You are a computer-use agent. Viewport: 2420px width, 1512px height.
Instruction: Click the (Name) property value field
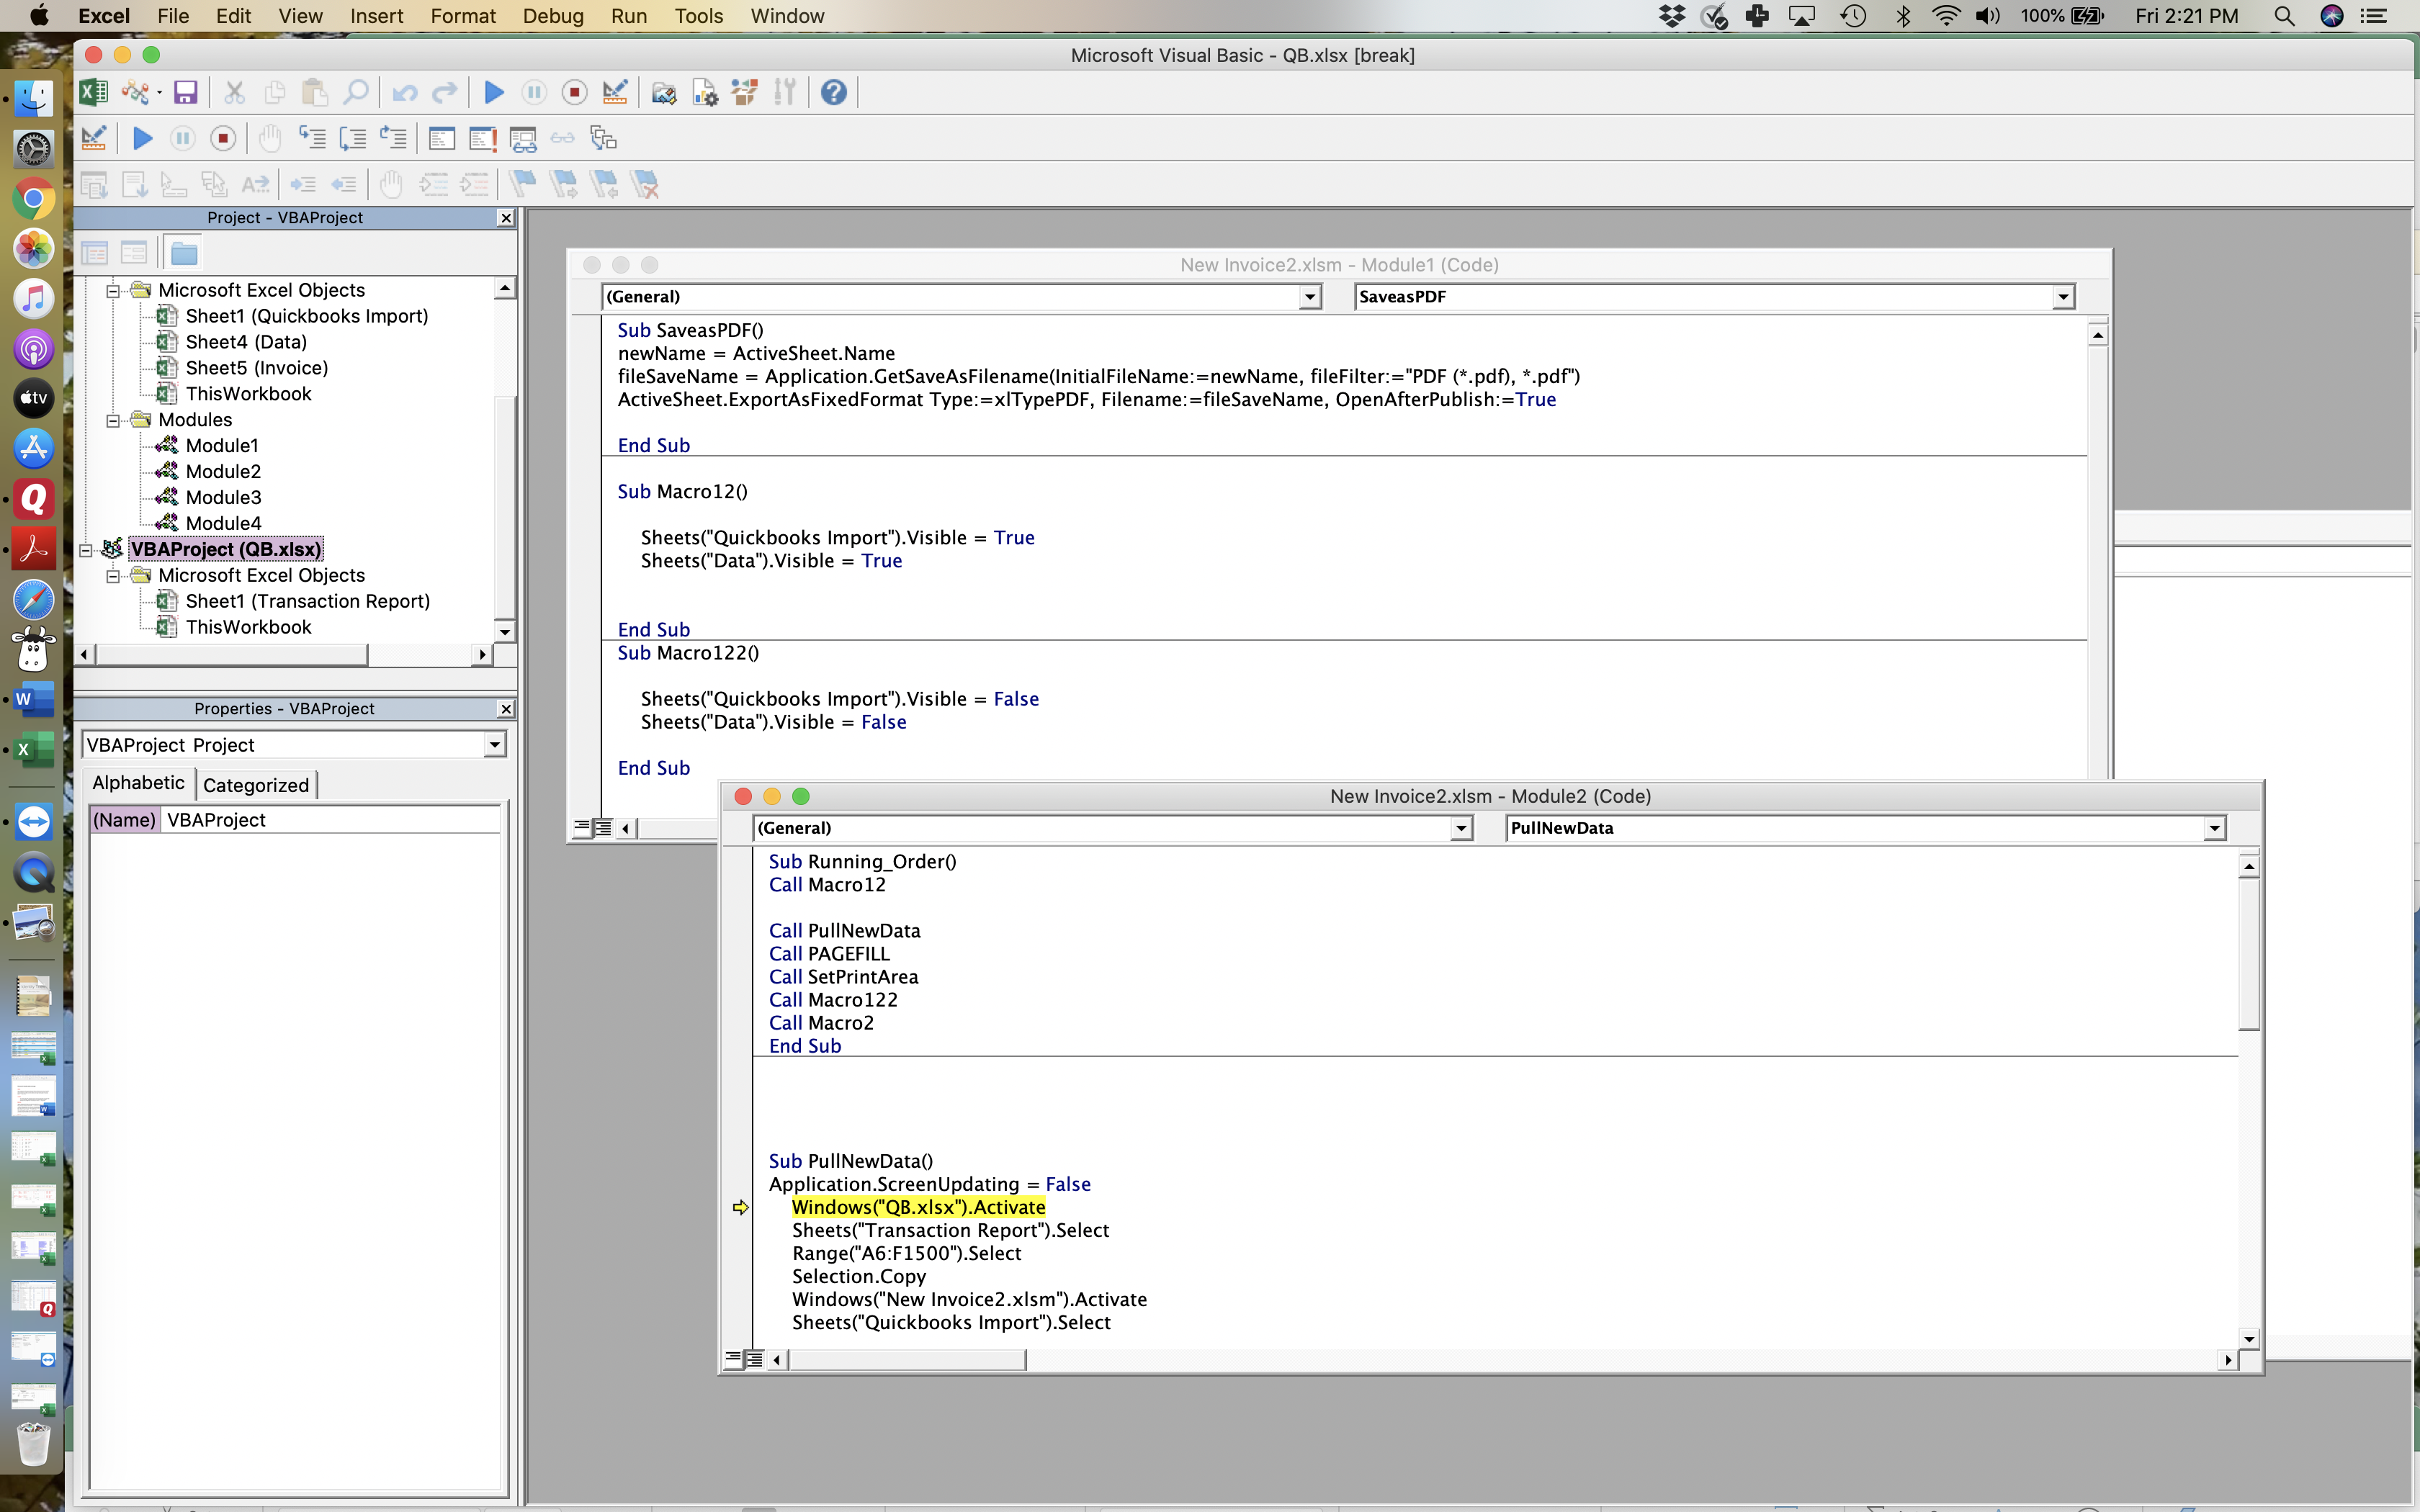point(330,820)
